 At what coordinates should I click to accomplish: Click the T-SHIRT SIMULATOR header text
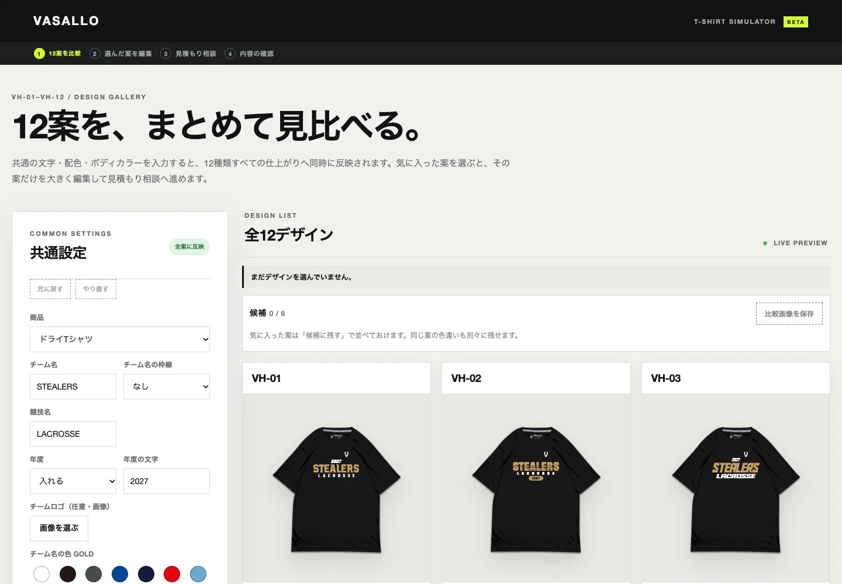[x=734, y=22]
